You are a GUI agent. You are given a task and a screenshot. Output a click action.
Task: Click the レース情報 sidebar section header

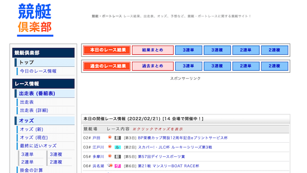[43, 84]
